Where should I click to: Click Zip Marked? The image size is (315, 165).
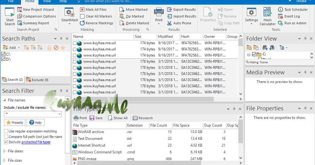coord(131,16)
